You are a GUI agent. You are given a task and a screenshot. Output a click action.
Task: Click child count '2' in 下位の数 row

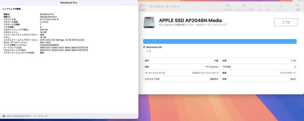coord(295,67)
